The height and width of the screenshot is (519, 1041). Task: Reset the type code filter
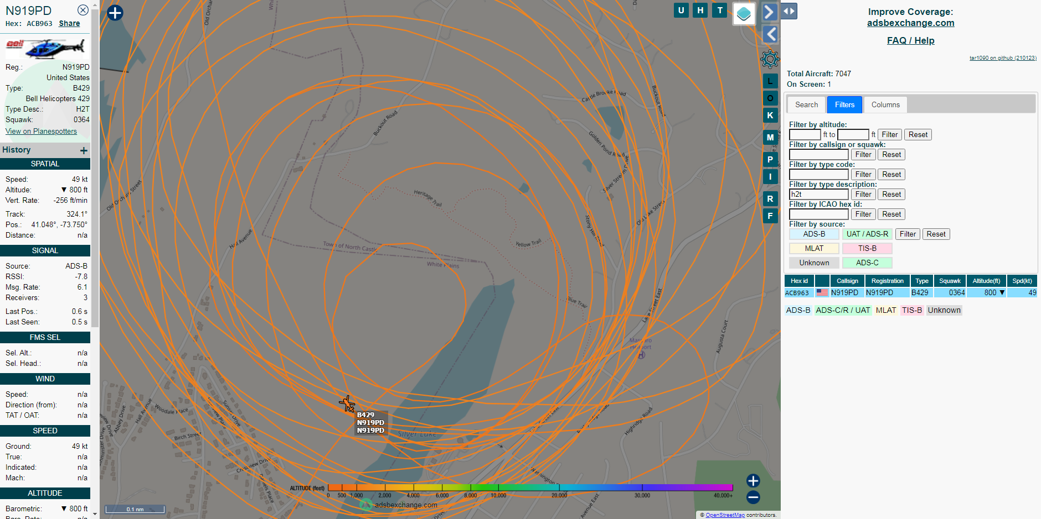pyautogui.click(x=891, y=174)
